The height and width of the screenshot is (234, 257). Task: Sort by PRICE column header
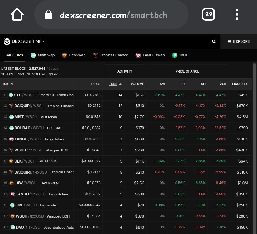point(96,84)
